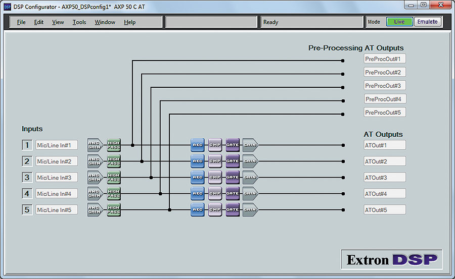Switch mode to Live

tap(399, 22)
